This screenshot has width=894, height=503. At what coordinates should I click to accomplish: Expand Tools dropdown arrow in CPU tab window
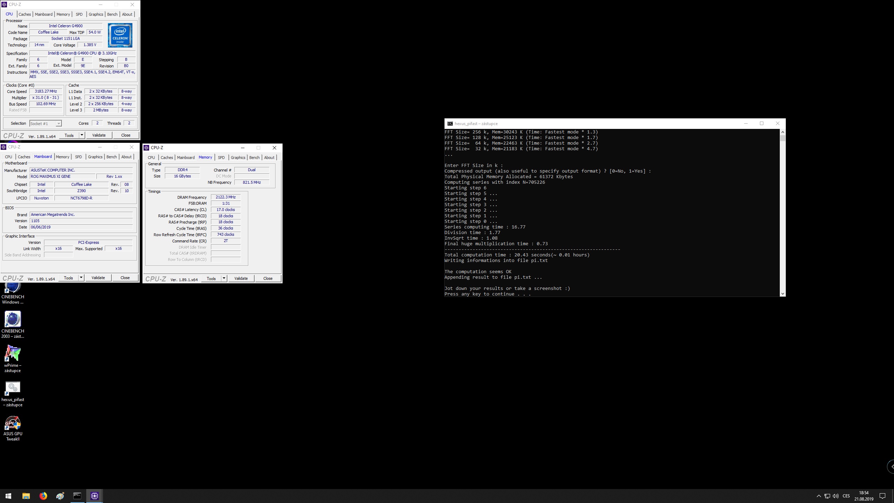[x=82, y=135]
